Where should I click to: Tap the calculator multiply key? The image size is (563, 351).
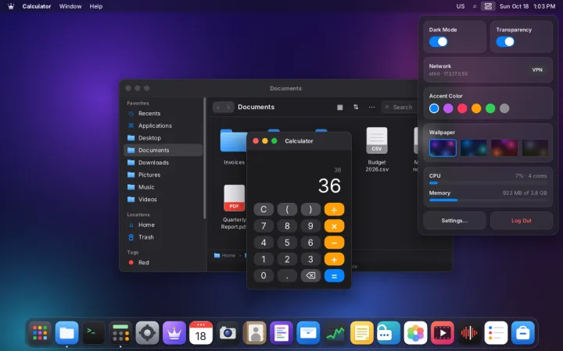pos(334,226)
